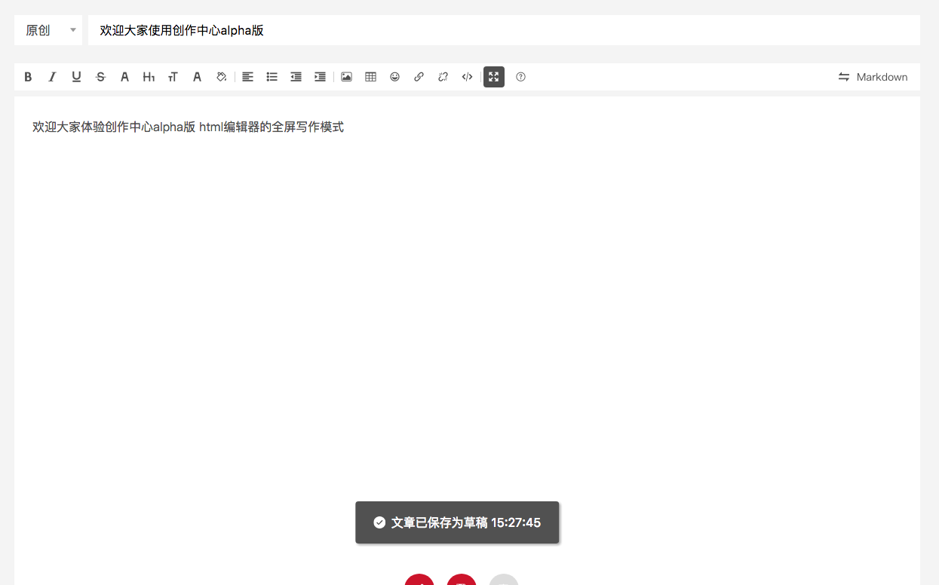Insert a bulleted list
Viewport: 939px width, 585px height.
click(272, 77)
